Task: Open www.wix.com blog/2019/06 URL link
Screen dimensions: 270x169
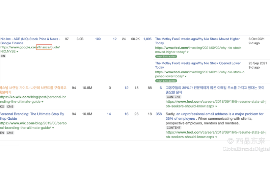Action: point(33,125)
